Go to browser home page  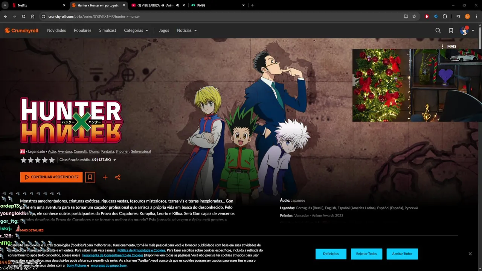click(32, 17)
